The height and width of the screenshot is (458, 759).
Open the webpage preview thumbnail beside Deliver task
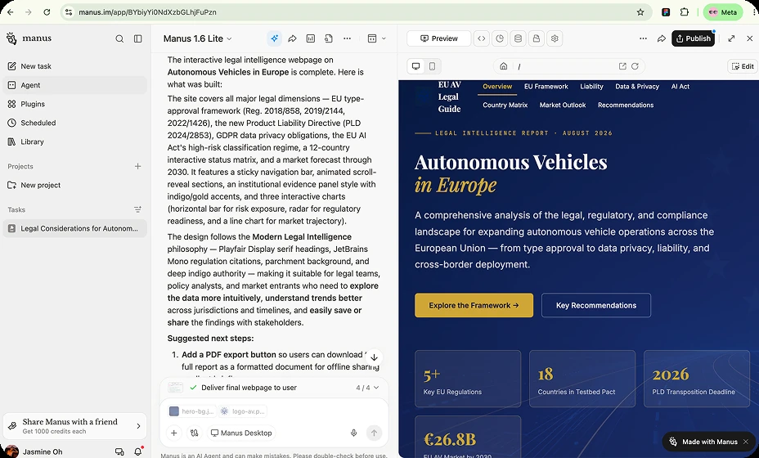(175, 388)
